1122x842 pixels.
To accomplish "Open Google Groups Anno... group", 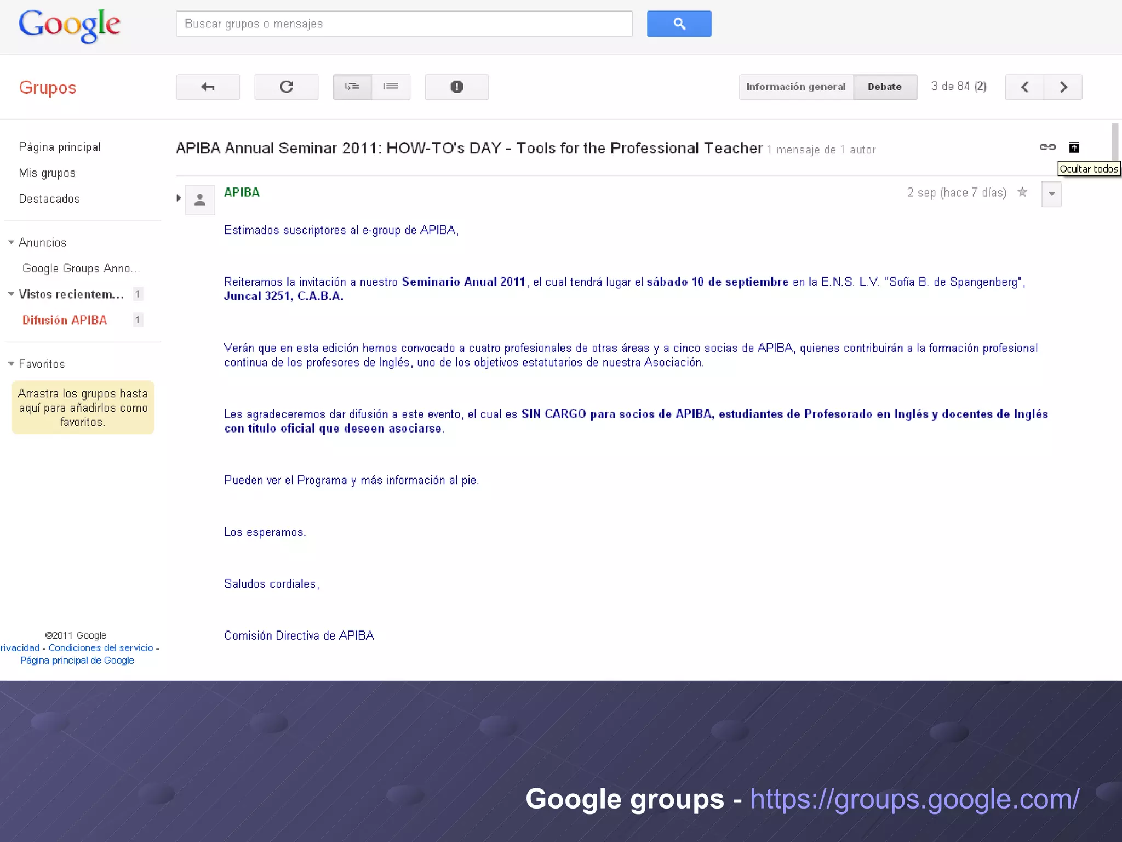I will 81,269.
